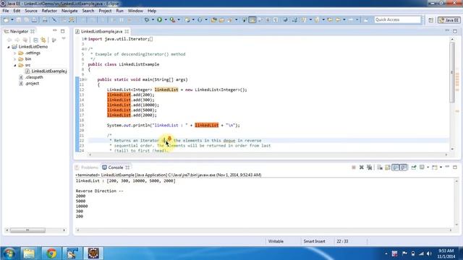Screen dimensions: 463x260
Task: Collapse the LinkedListDemo project node
Action: point(9,47)
